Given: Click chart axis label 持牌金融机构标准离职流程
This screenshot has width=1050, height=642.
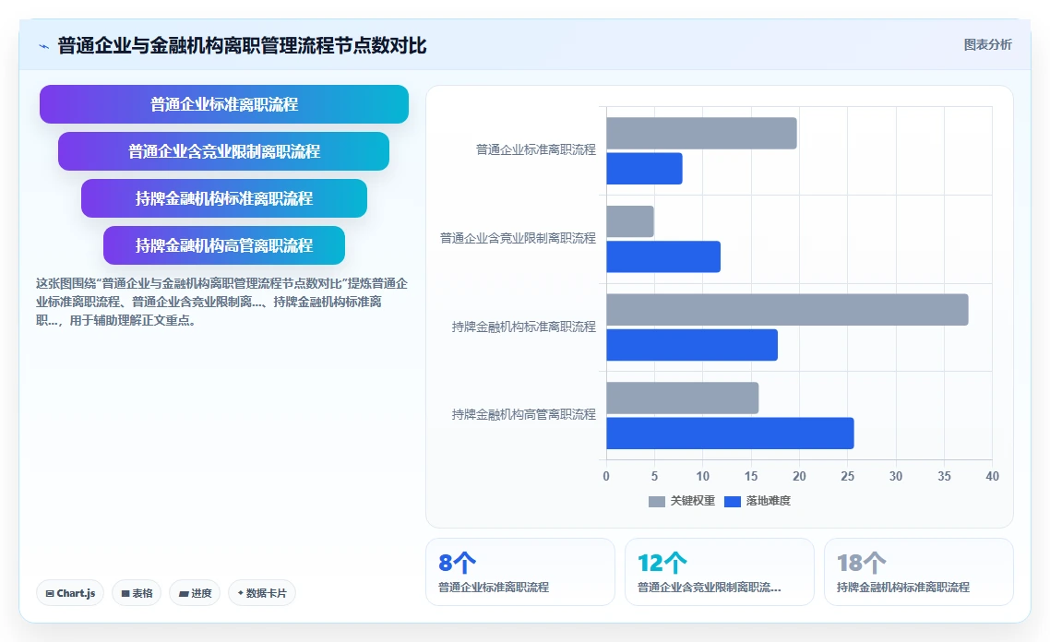Looking at the screenshot, I should (524, 327).
